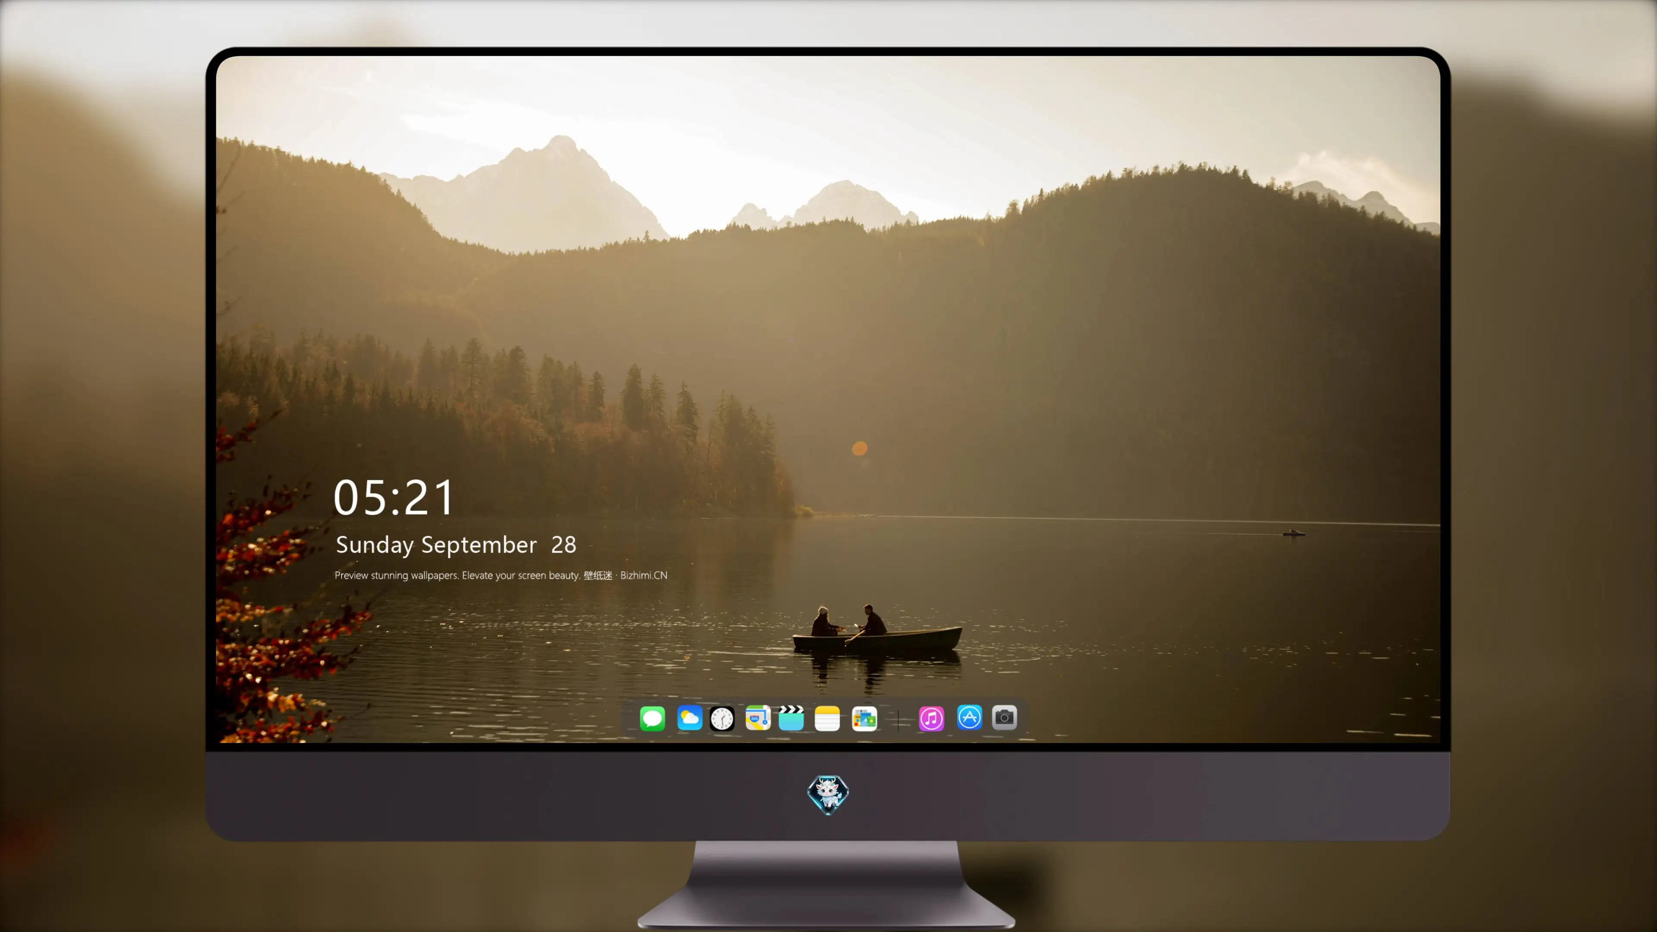The height and width of the screenshot is (932, 1657).
Task: Click the date Sunday September 28
Action: pos(456,545)
